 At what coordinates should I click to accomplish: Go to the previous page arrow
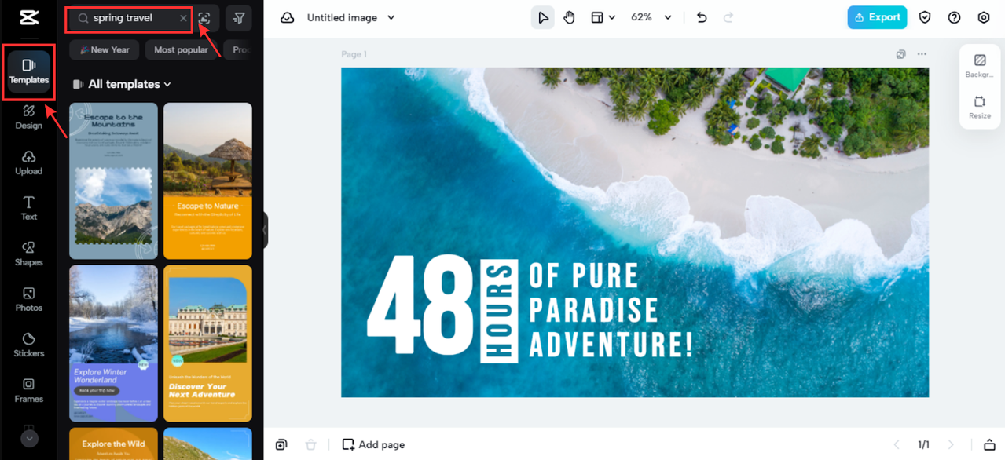click(897, 445)
